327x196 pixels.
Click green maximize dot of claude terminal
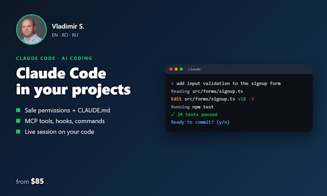[181, 69]
